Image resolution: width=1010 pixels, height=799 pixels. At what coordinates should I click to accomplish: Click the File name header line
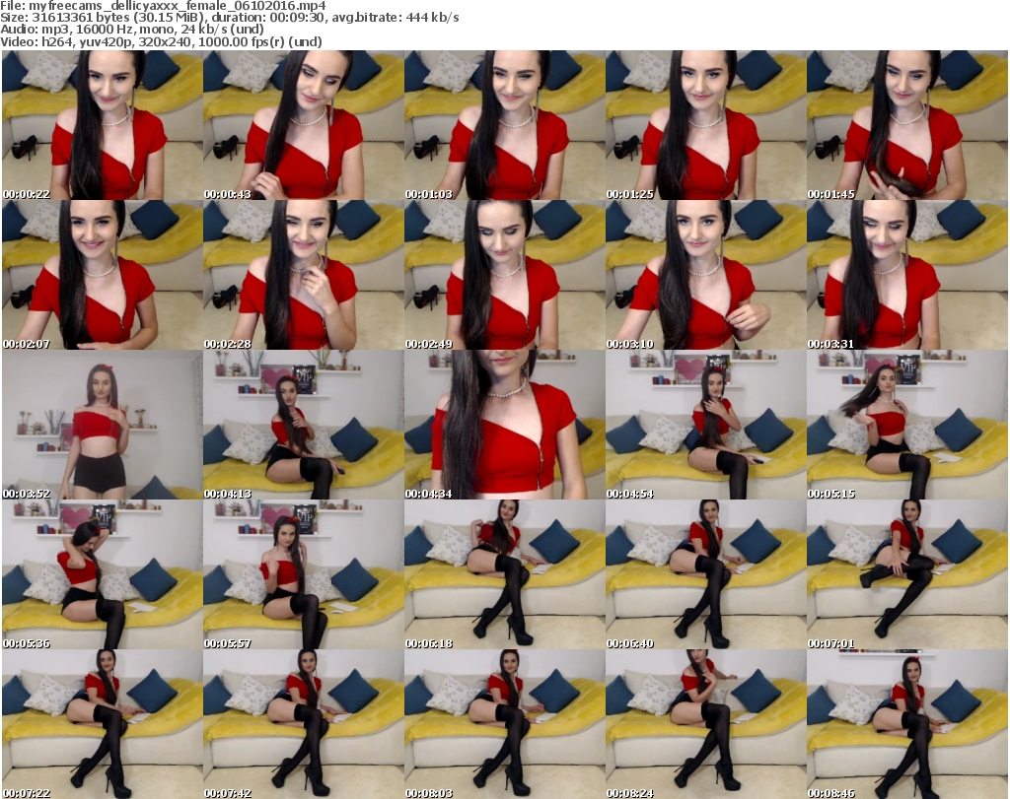click(163, 6)
